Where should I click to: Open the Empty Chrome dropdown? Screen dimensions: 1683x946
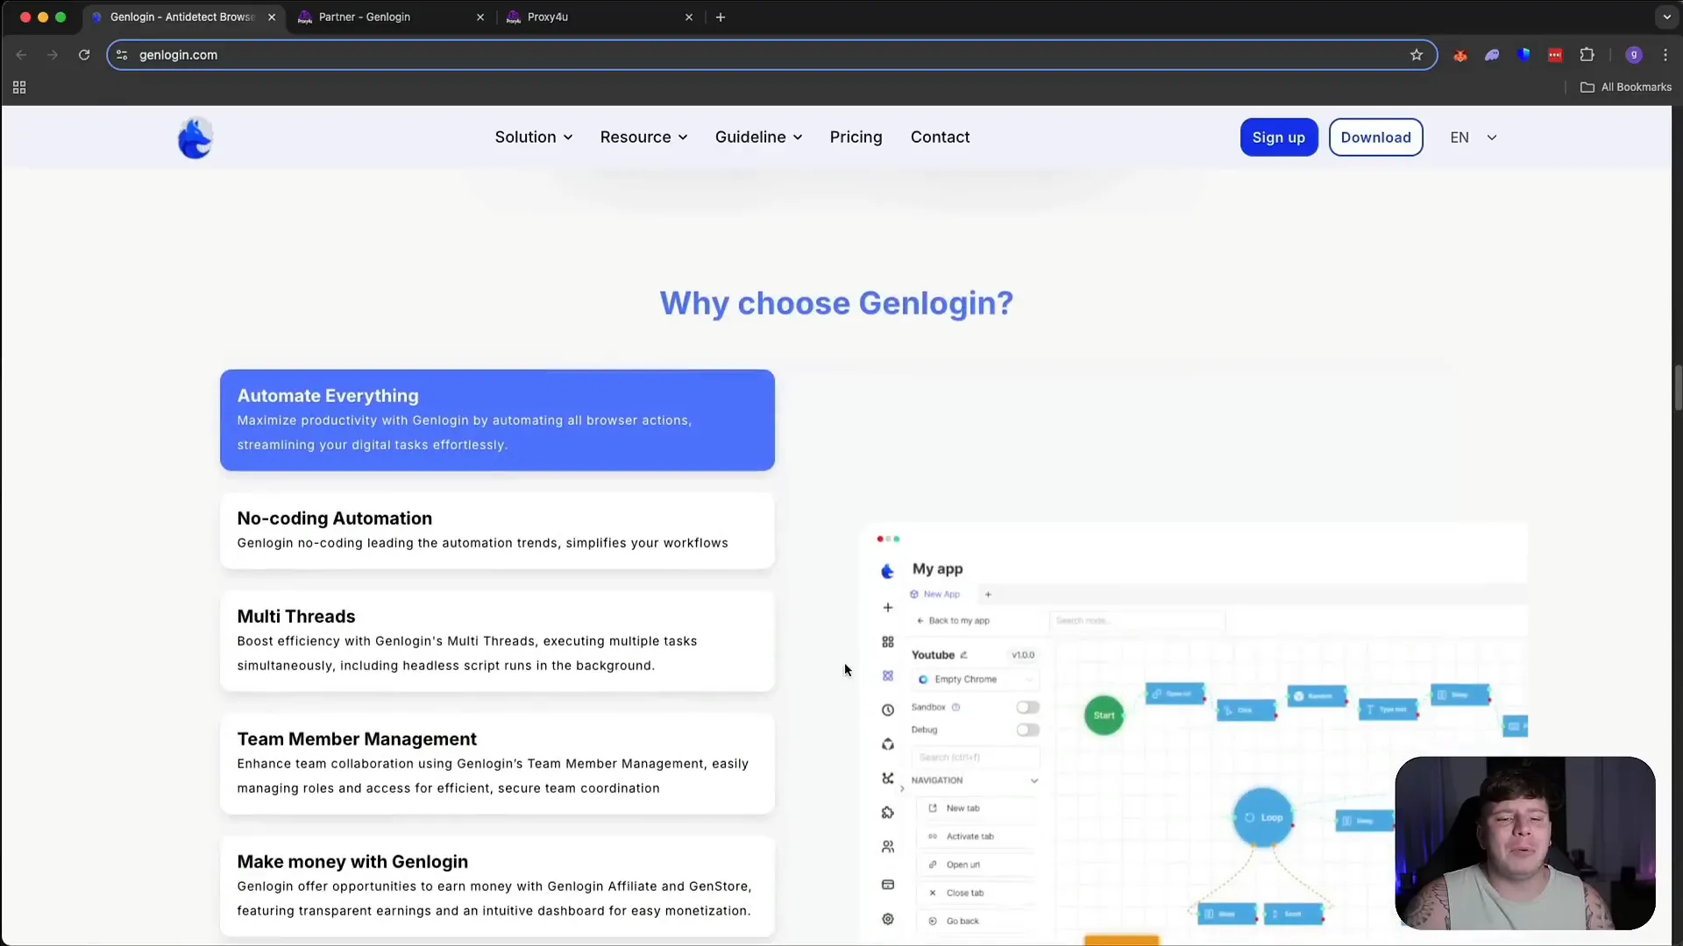(976, 680)
